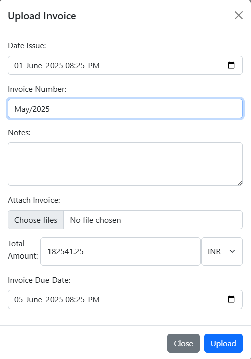The height and width of the screenshot is (359, 251).
Task: Select the month June in Date Issue
Action: tap(34, 66)
